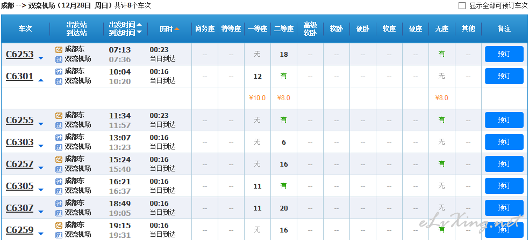This screenshot has height=240, width=529.
Task: Open train number C6303 link
Action: point(20,142)
